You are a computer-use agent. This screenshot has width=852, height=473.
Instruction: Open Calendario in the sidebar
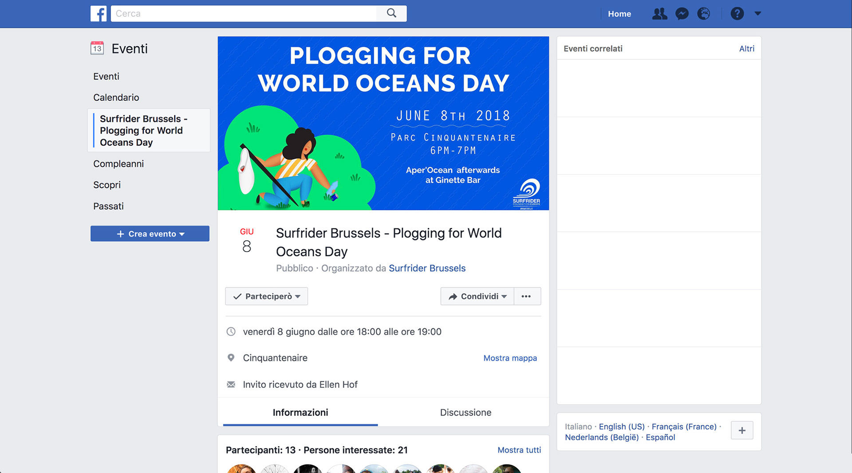116,97
